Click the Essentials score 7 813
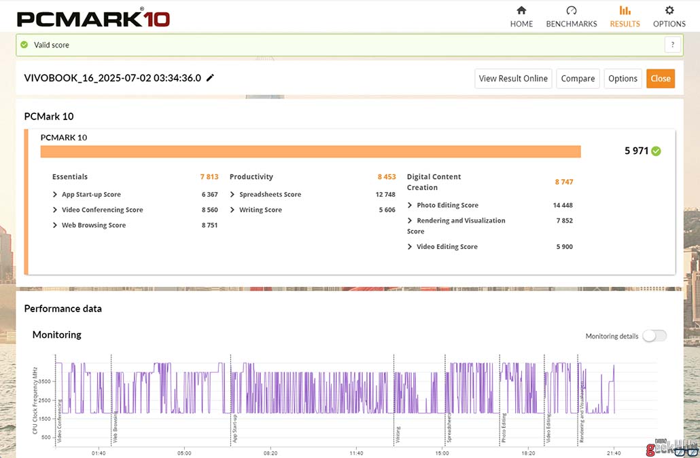This screenshot has width=700, height=458. tap(209, 176)
